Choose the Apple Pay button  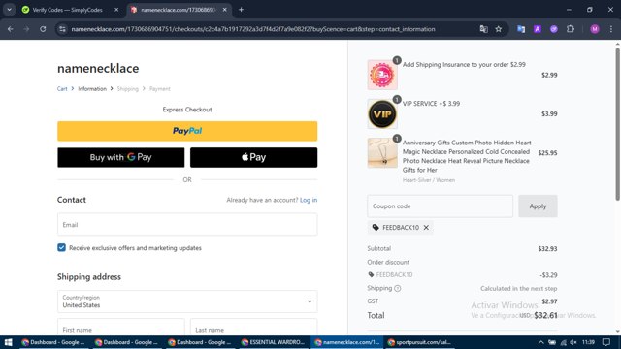tap(253, 157)
